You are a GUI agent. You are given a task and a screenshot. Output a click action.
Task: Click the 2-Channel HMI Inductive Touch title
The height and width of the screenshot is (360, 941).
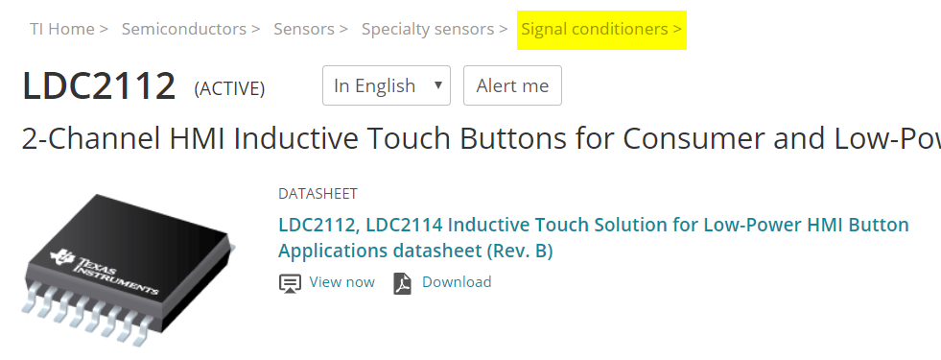point(482,138)
